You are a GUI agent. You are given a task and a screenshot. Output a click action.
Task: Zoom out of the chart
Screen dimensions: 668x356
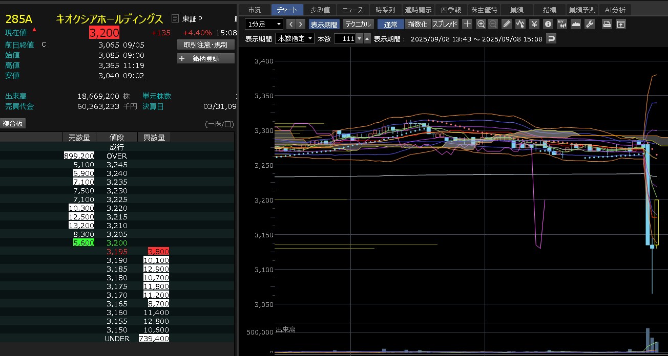click(x=493, y=24)
